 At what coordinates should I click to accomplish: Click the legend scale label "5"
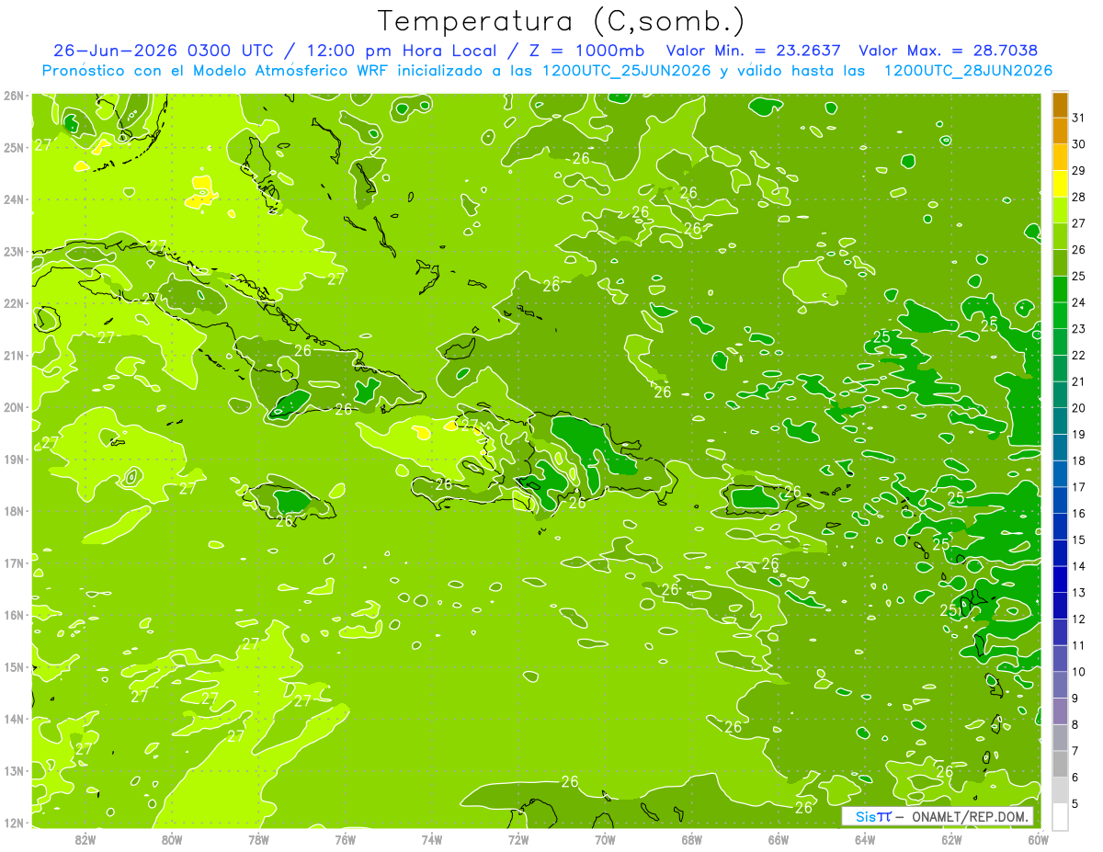pos(1075,804)
